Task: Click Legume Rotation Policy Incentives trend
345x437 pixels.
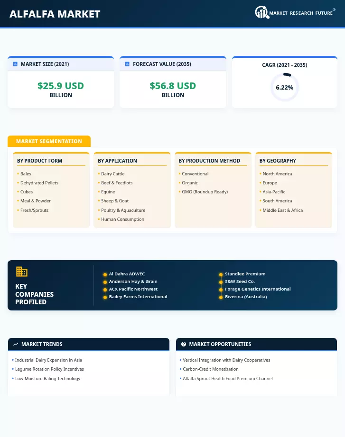Action: [x=49, y=369]
